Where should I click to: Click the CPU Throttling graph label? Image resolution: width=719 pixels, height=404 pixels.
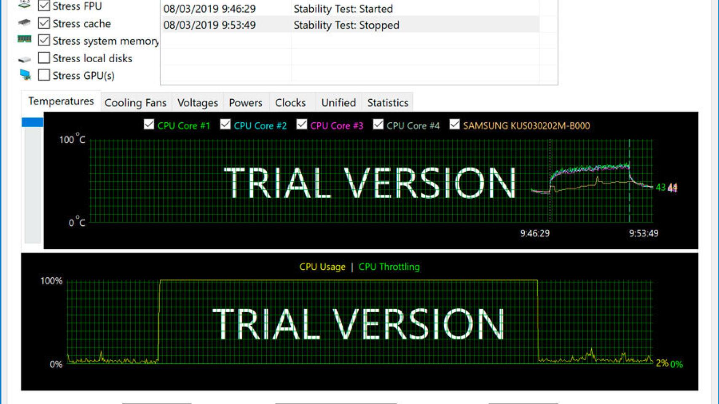coord(389,267)
